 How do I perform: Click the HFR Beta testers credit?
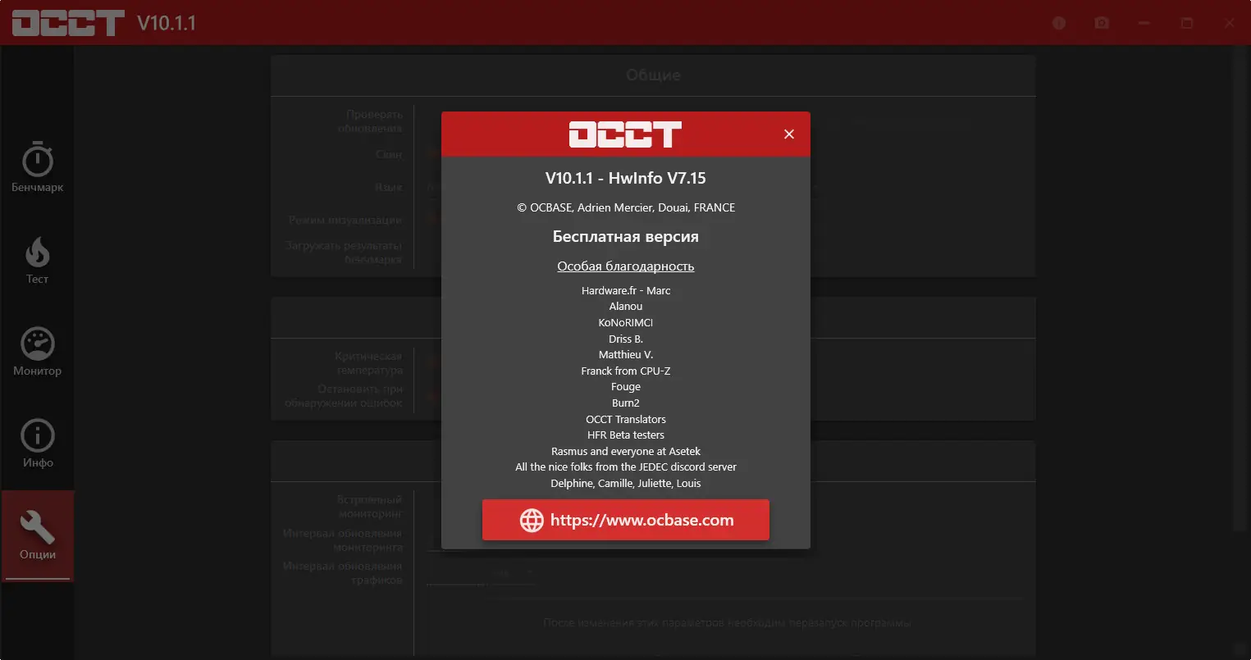[x=626, y=435]
